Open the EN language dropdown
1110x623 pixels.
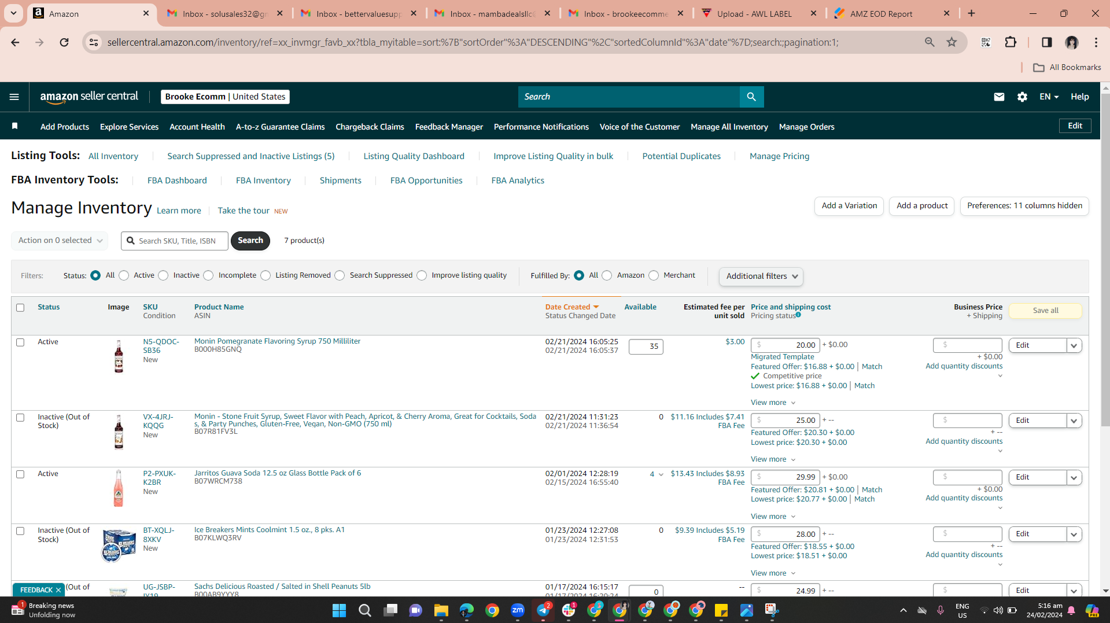[1048, 97]
